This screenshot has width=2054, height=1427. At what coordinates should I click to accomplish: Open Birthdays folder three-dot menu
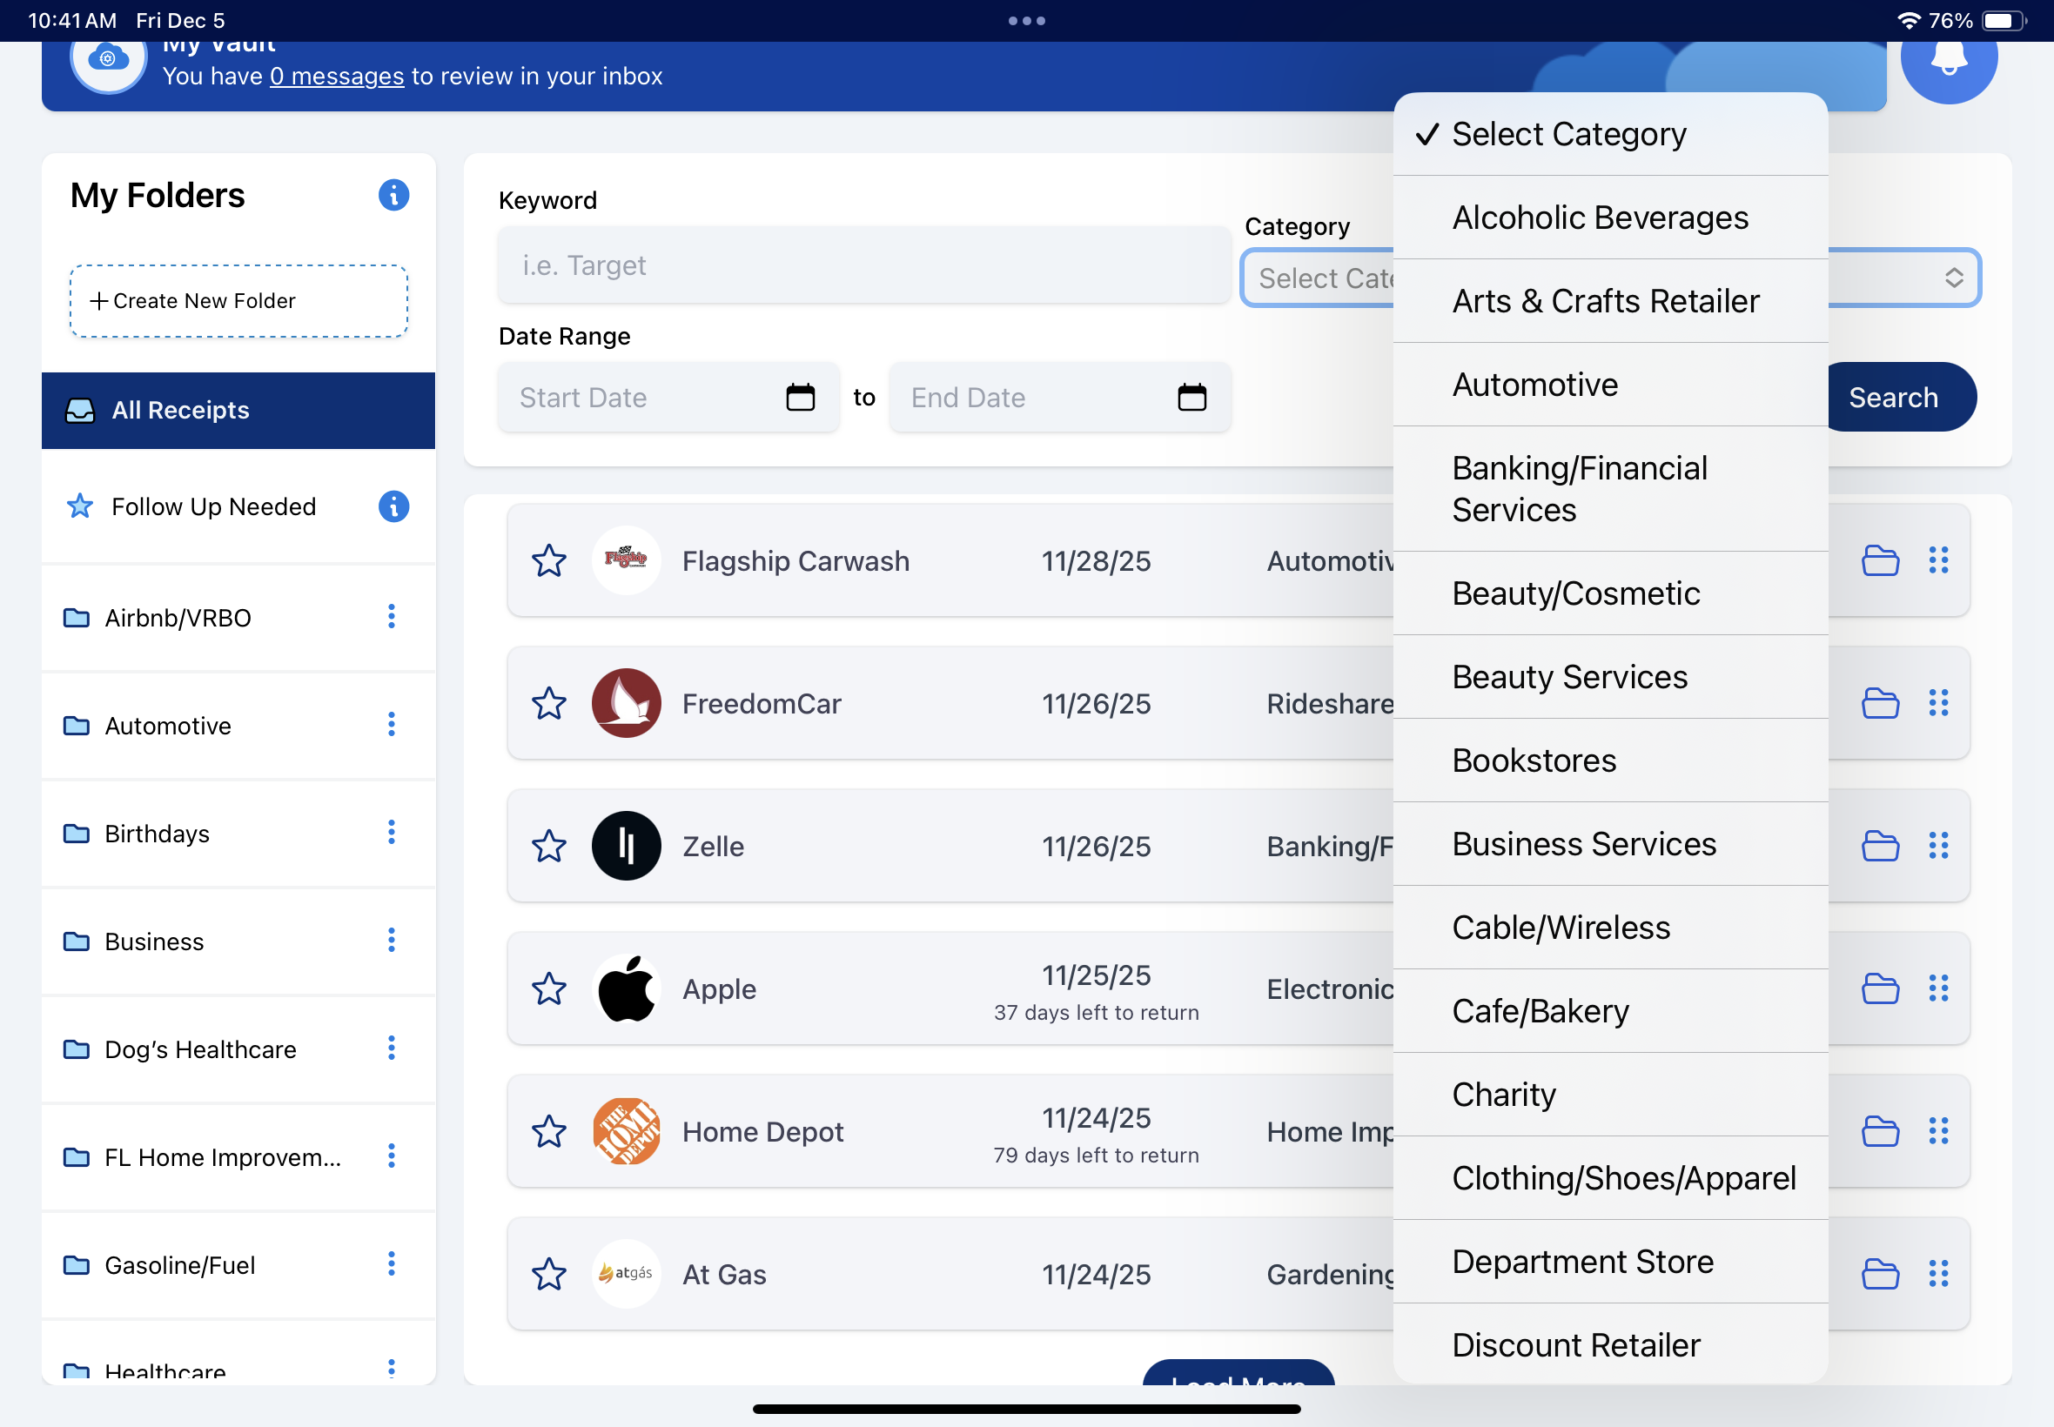[391, 833]
